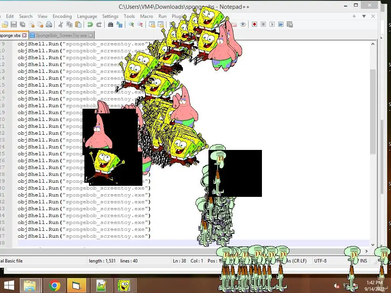The height and width of the screenshot is (293, 391).
Task: Close the current document via toolbar Close icon
Action: 31,24
